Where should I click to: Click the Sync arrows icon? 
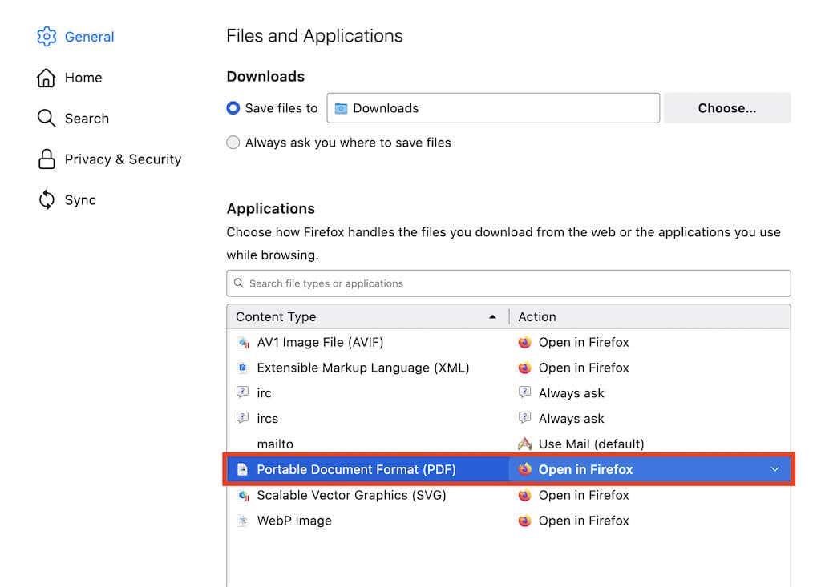[x=47, y=200]
